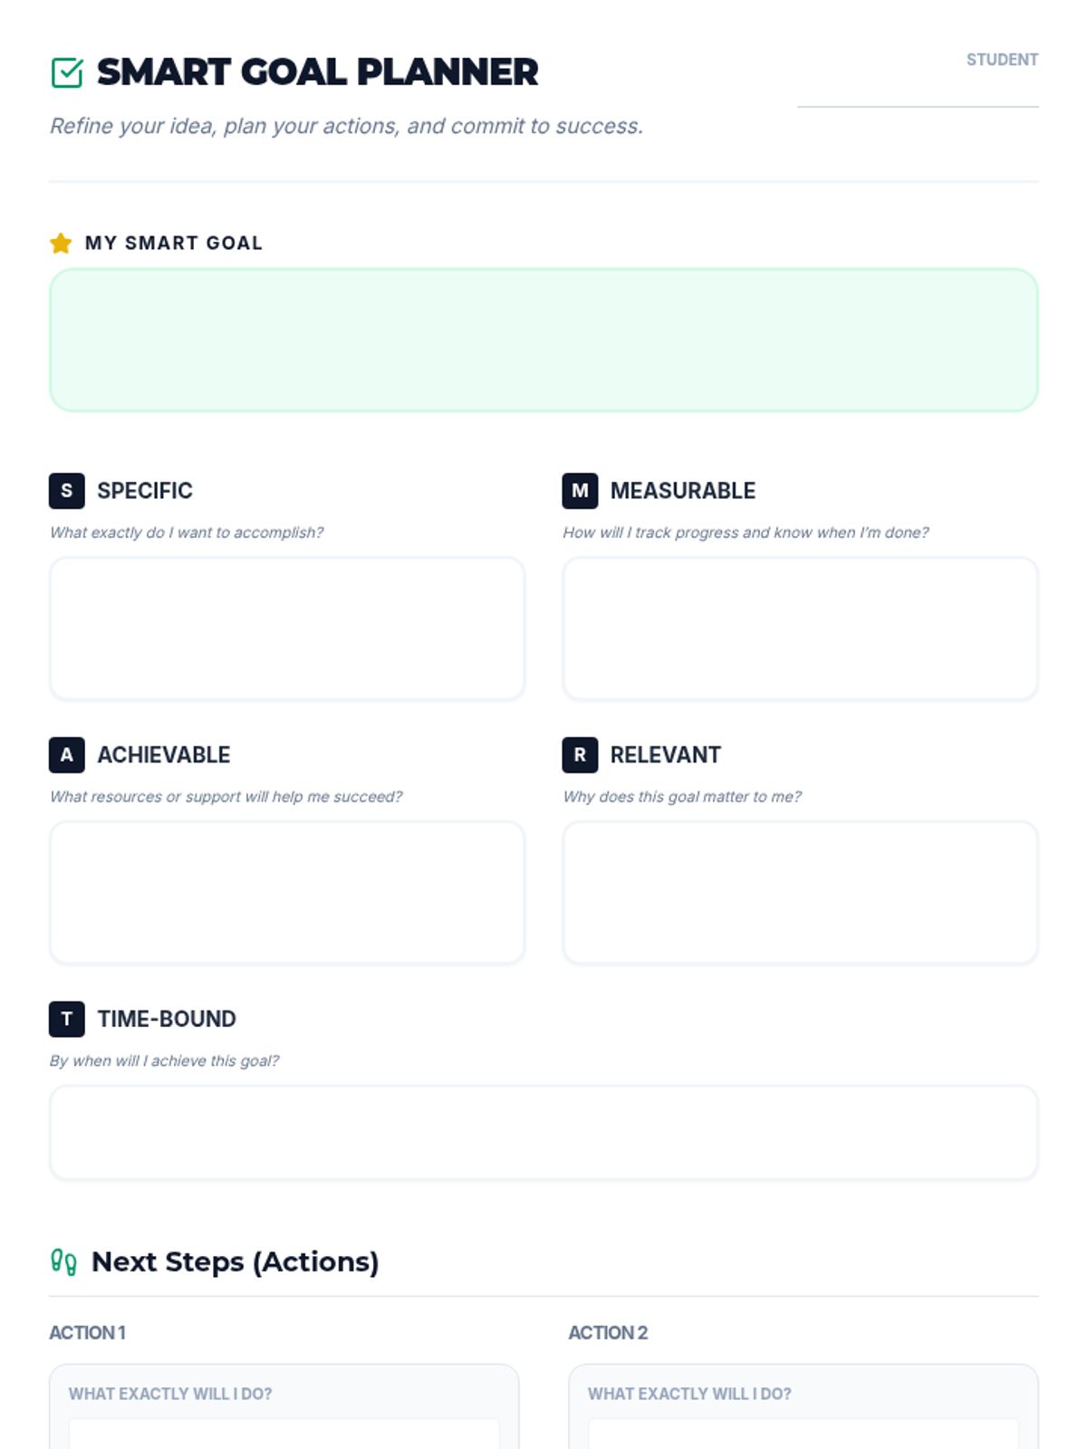Click the S letter badge
The image size is (1087, 1449).
(x=67, y=491)
